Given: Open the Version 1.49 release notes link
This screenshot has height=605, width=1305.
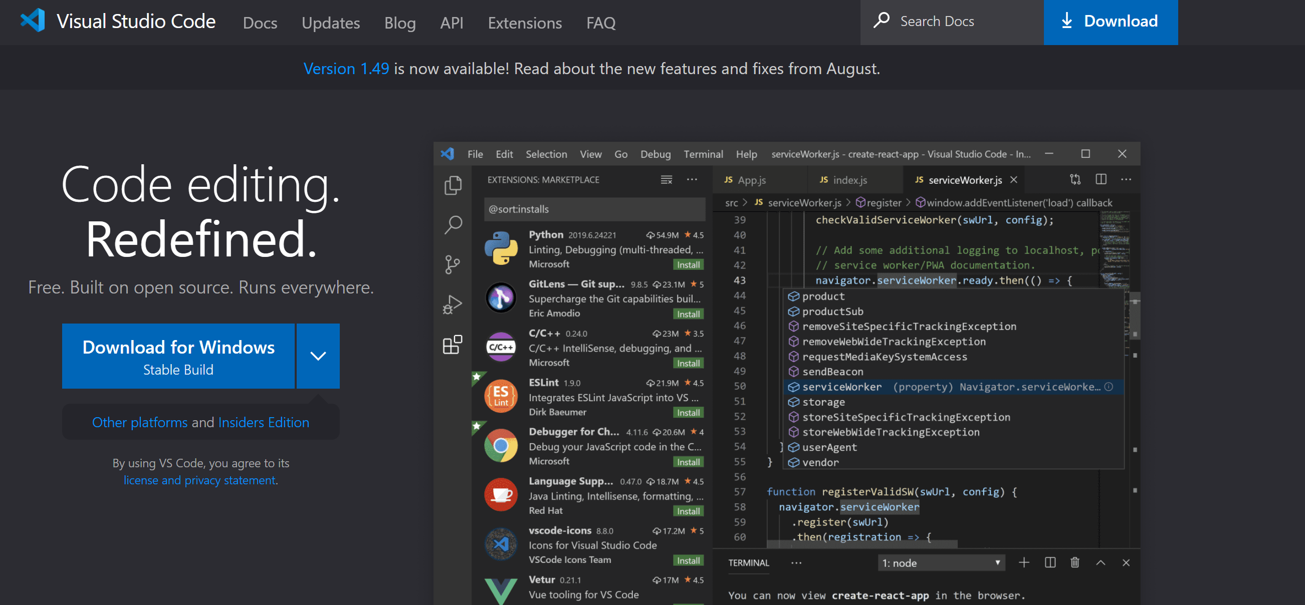Looking at the screenshot, I should [x=346, y=68].
